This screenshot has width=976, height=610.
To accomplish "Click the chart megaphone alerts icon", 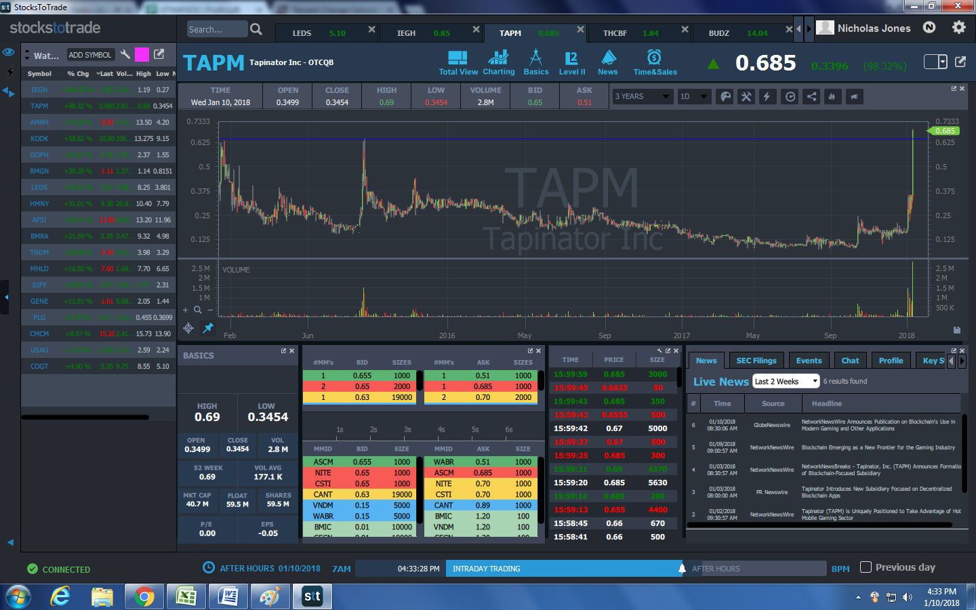I will click(854, 96).
